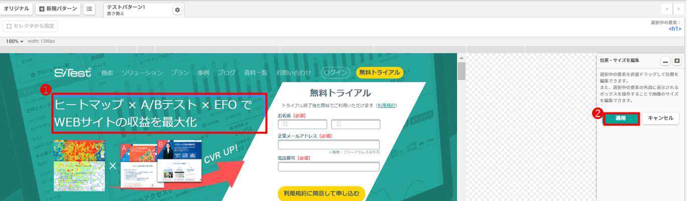The width and height of the screenshot is (690, 201).
Task: Click セレクタから指定 button
Action: point(30,26)
